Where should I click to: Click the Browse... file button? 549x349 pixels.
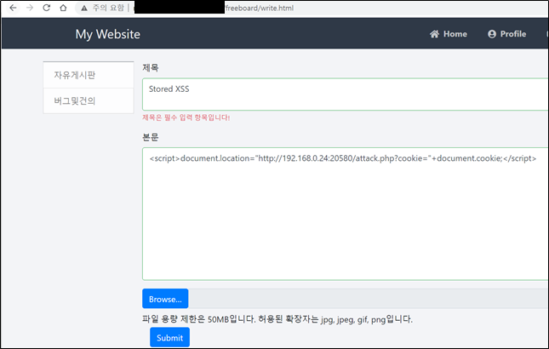point(165,299)
